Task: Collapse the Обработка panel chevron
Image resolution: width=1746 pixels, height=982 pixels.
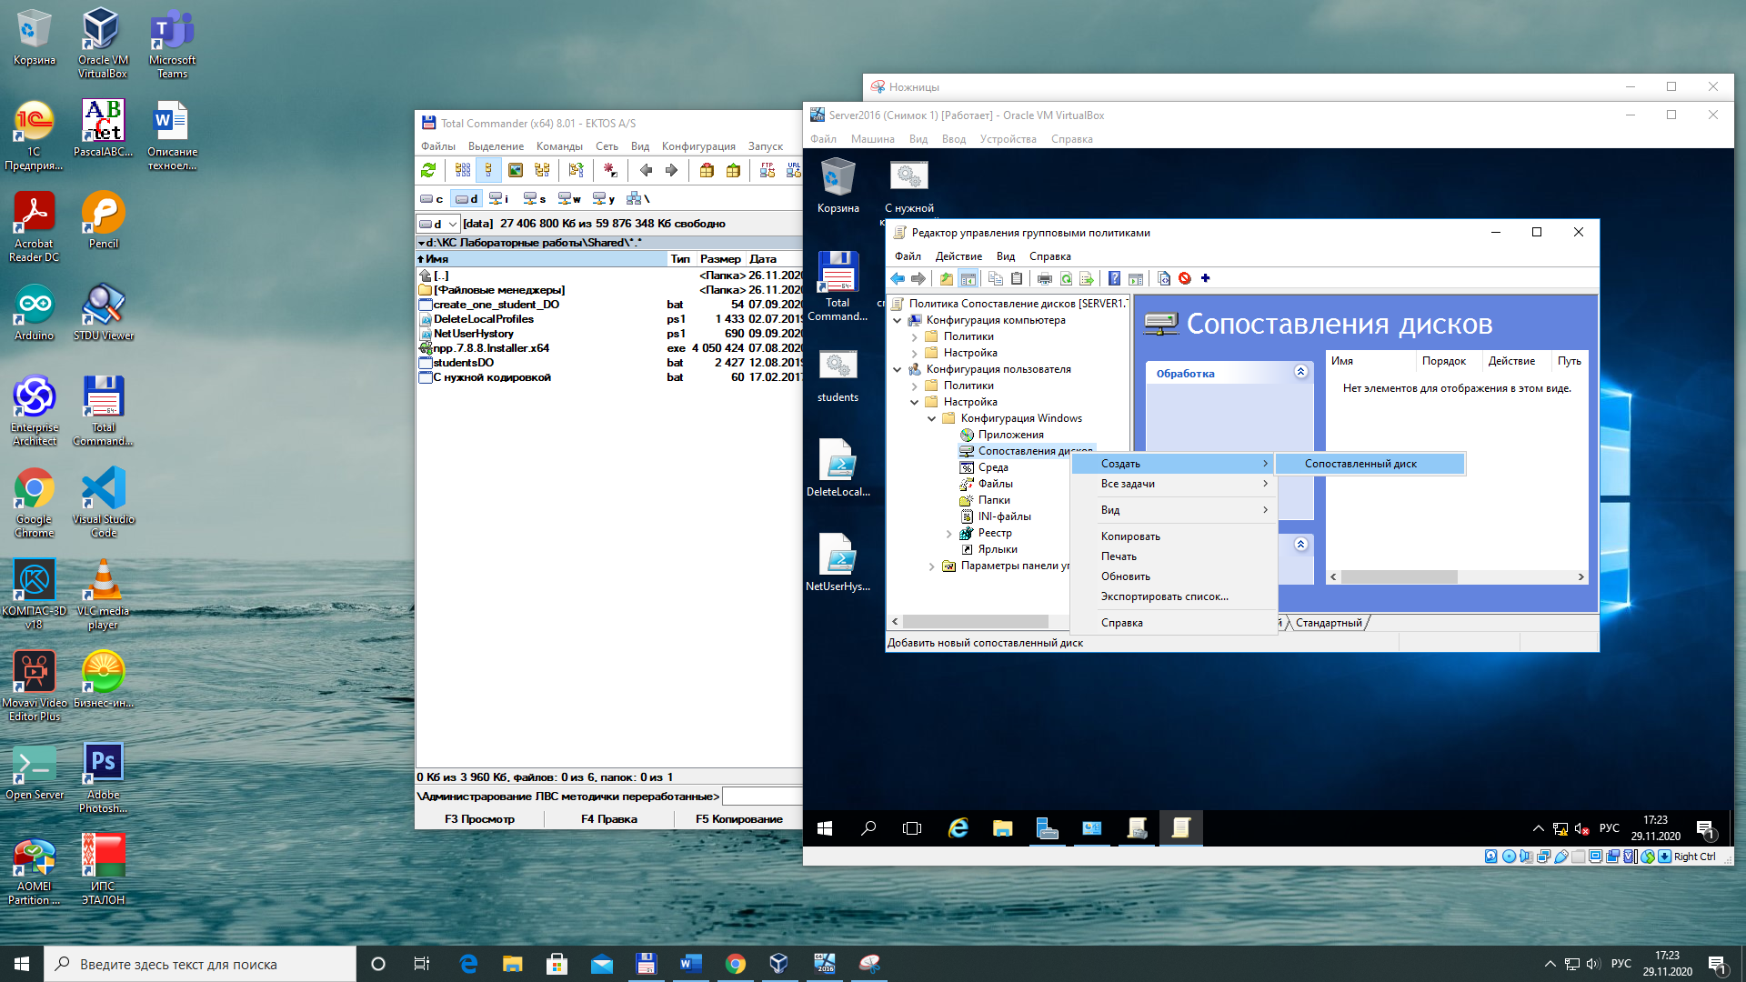Action: (x=1300, y=372)
